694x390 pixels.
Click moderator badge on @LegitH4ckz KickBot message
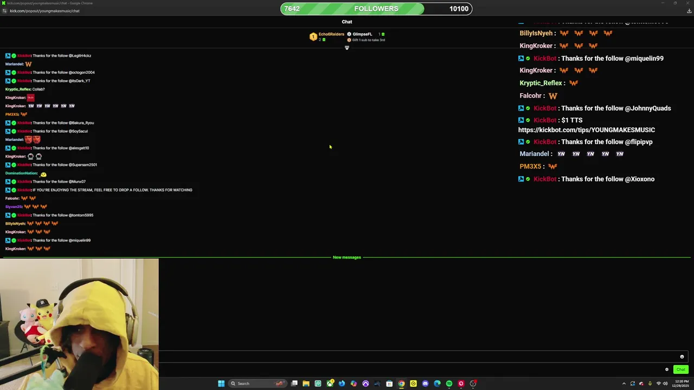[x=8, y=56]
